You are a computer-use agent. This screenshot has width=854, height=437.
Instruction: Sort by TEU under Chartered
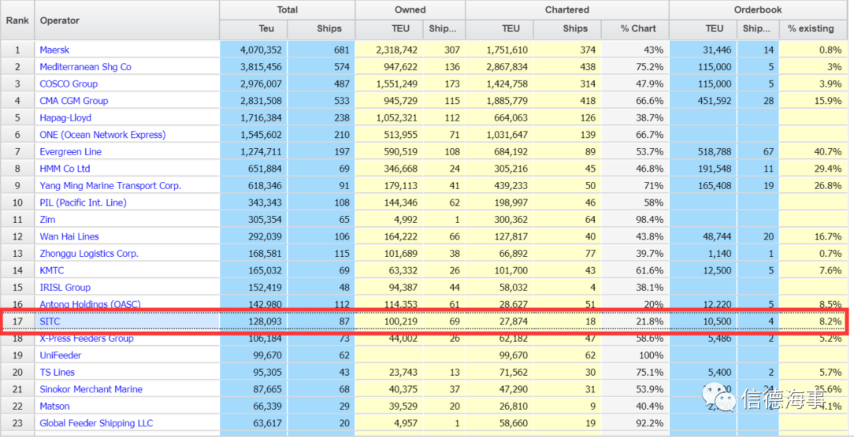500,29
